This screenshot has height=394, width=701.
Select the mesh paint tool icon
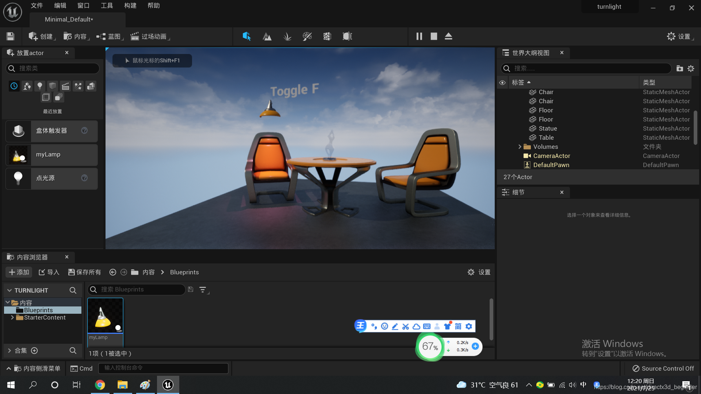pyautogui.click(x=307, y=36)
